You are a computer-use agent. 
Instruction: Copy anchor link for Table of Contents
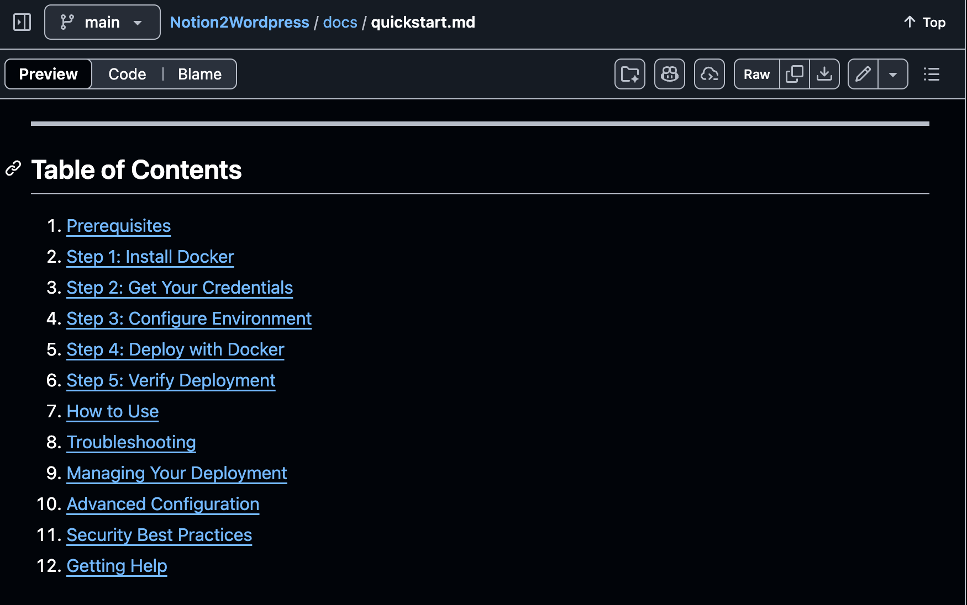click(13, 168)
